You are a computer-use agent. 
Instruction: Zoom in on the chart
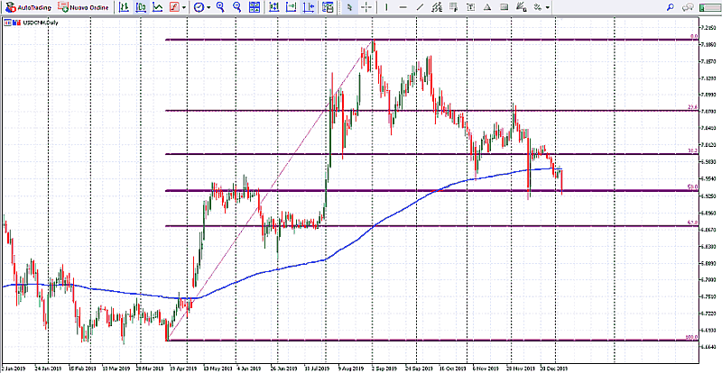click(220, 7)
